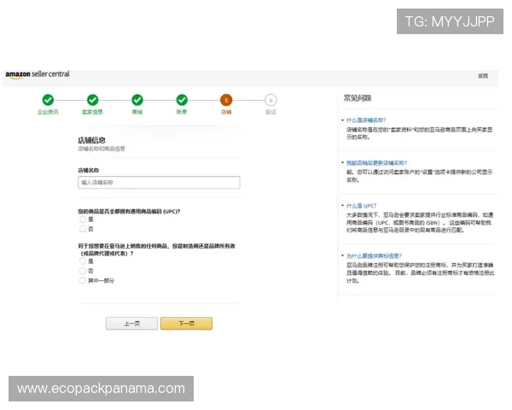512x410 pixels.
Task: Click the 账单 step label
Action: [x=182, y=112]
